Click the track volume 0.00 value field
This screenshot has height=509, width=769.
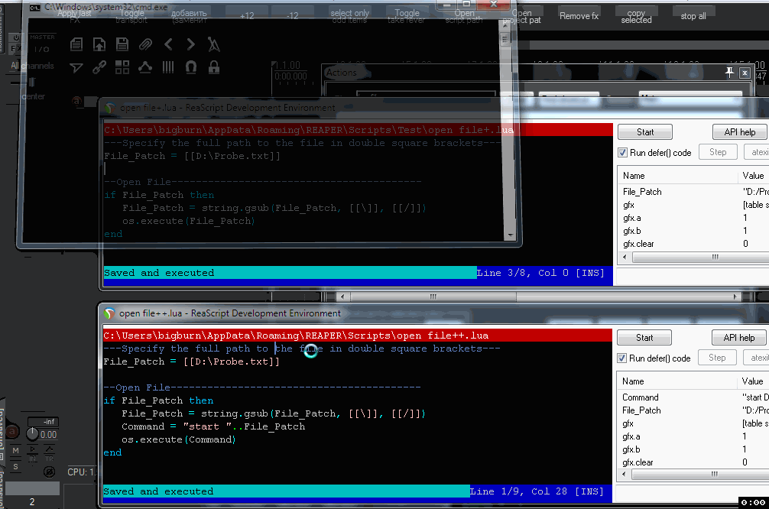(49, 434)
